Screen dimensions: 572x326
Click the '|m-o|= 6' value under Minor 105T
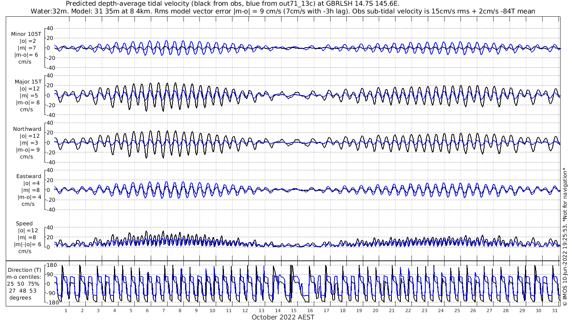27,55
